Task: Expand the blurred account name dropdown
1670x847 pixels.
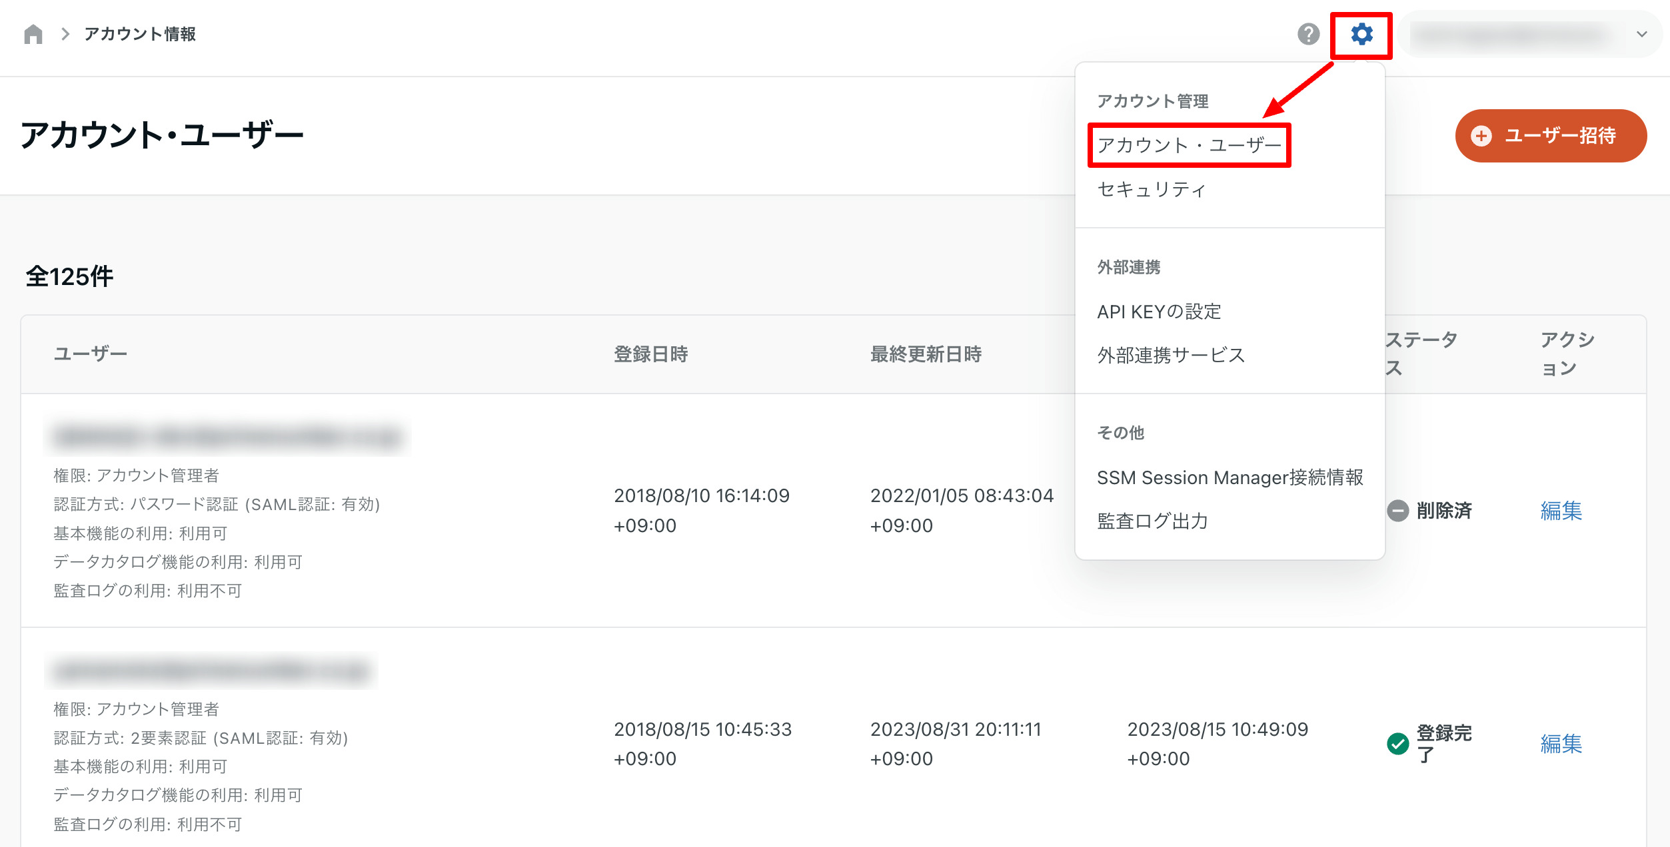Action: 1530,34
